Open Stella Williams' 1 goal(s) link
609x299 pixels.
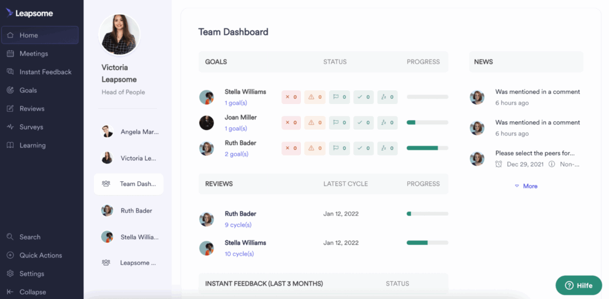tap(236, 103)
